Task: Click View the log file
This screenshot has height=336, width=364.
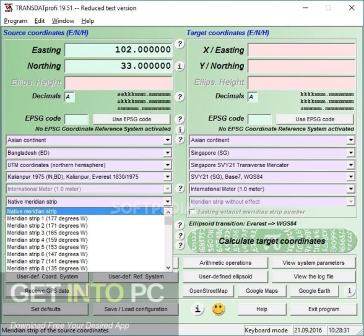Action: tap(313, 277)
